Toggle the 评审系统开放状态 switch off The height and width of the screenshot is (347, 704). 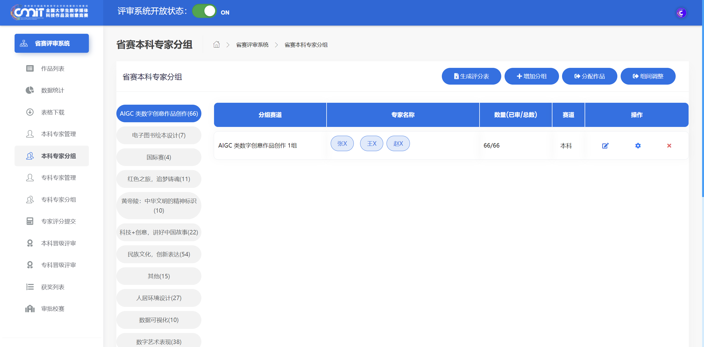(x=204, y=11)
